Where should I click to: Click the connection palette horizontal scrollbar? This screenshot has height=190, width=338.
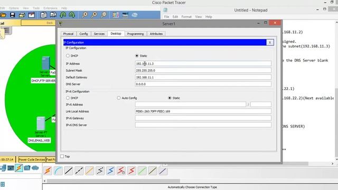tap(113, 181)
